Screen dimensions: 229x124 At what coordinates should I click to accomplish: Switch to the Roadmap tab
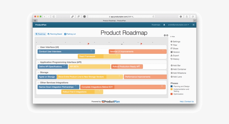click(x=40, y=34)
